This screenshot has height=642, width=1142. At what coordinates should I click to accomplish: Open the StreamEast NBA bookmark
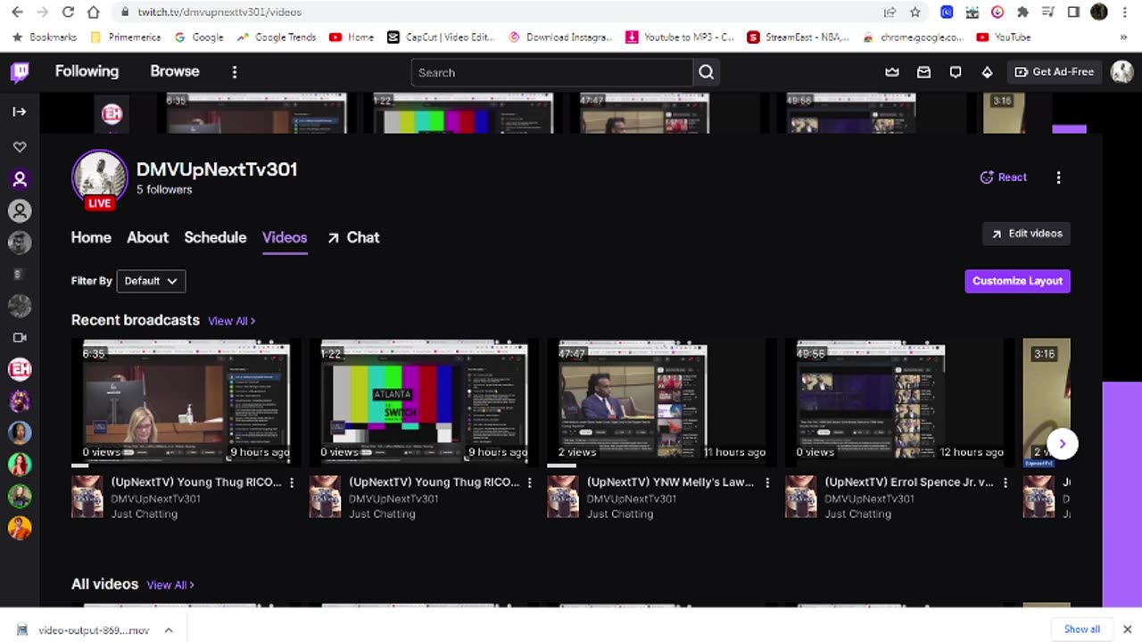798,37
